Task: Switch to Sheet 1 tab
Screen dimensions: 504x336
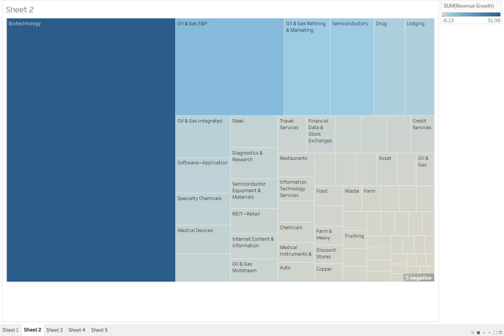Action: point(10,330)
